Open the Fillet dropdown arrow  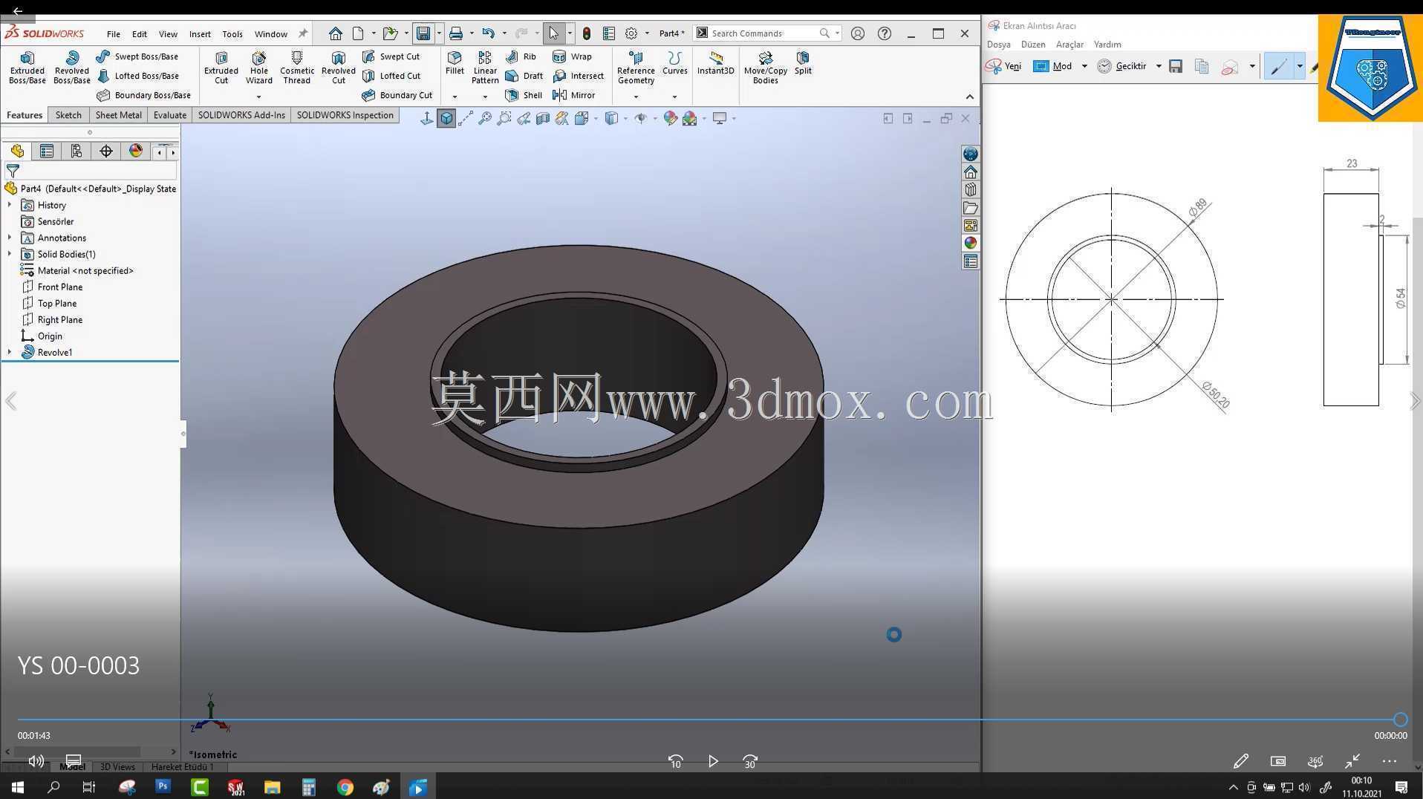(455, 97)
